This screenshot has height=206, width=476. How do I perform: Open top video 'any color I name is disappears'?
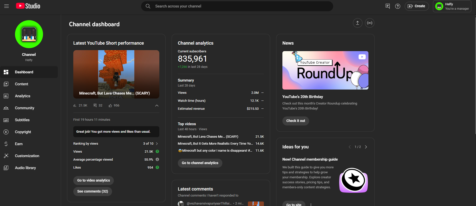pos(215,151)
